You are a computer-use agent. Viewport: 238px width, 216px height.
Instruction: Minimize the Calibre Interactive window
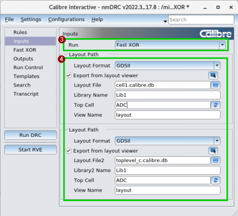pos(205,7)
